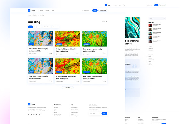This screenshot has width=186, height=124.
Task: Open the top-row yellow-red marbled art thumbnail
Action: (68, 39)
